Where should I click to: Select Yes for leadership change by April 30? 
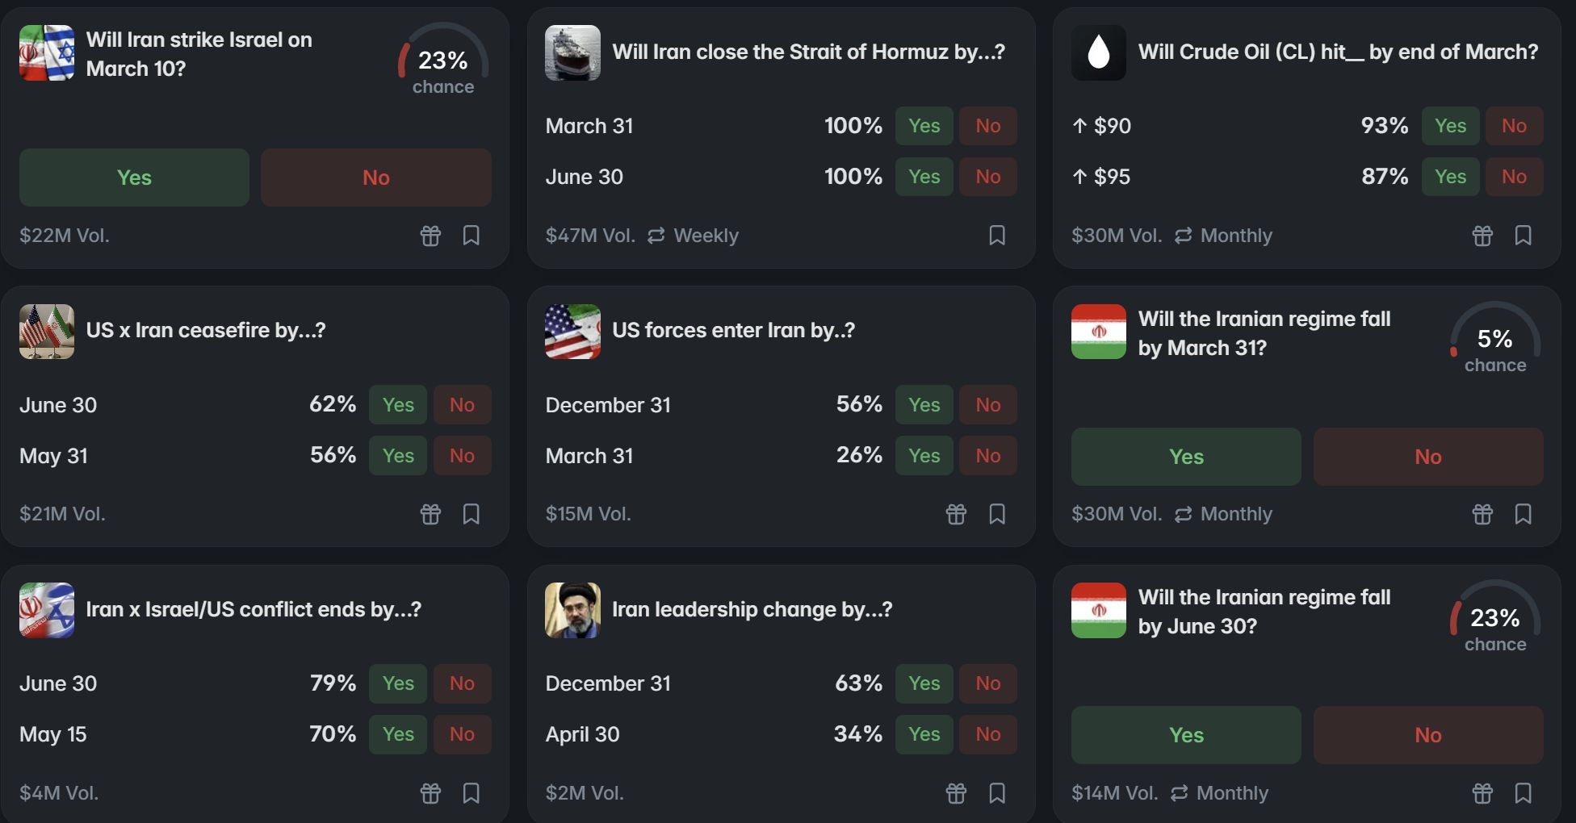pos(924,734)
